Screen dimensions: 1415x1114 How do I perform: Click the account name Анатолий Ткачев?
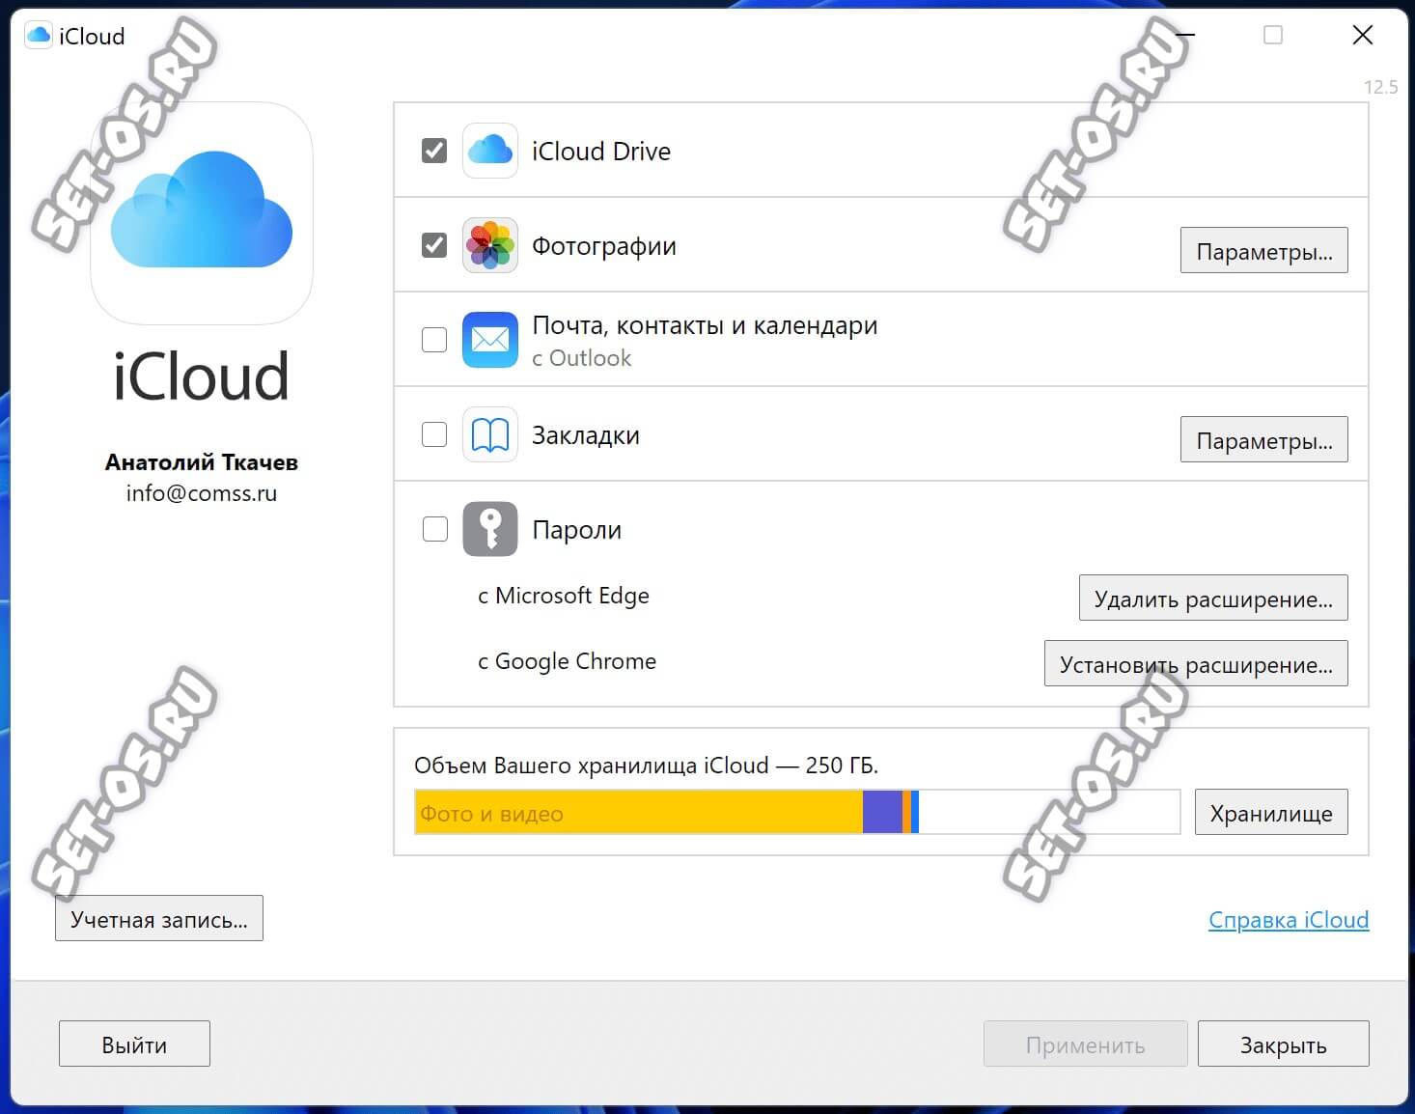pos(202,462)
